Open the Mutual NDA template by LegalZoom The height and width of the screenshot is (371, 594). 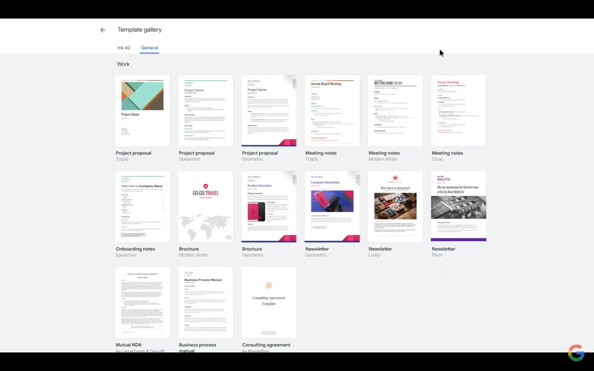pos(142,302)
